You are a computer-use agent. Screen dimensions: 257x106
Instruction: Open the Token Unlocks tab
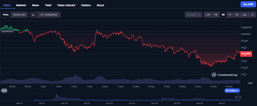point(67,5)
